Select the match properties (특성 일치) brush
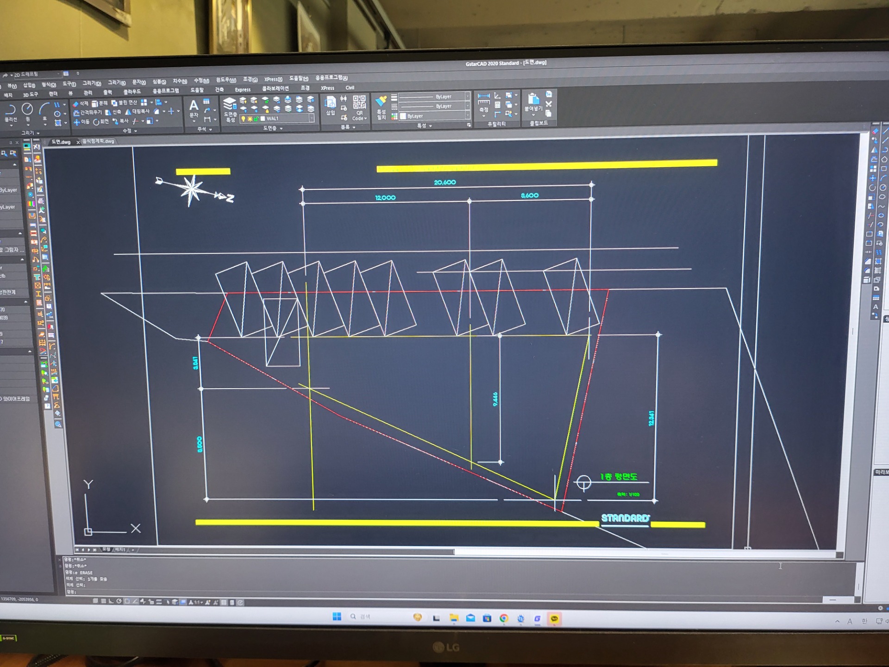889x667 pixels. (381, 107)
